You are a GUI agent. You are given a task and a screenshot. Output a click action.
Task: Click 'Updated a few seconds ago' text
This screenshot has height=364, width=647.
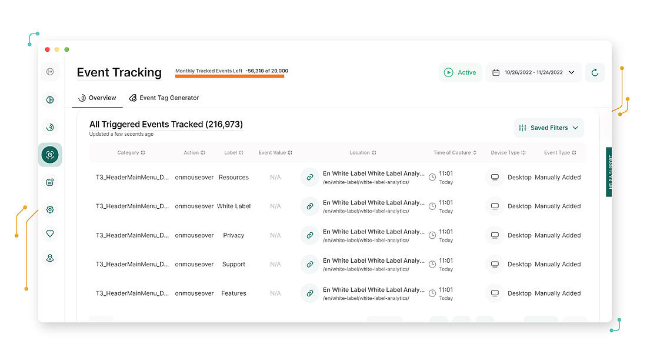click(x=121, y=134)
